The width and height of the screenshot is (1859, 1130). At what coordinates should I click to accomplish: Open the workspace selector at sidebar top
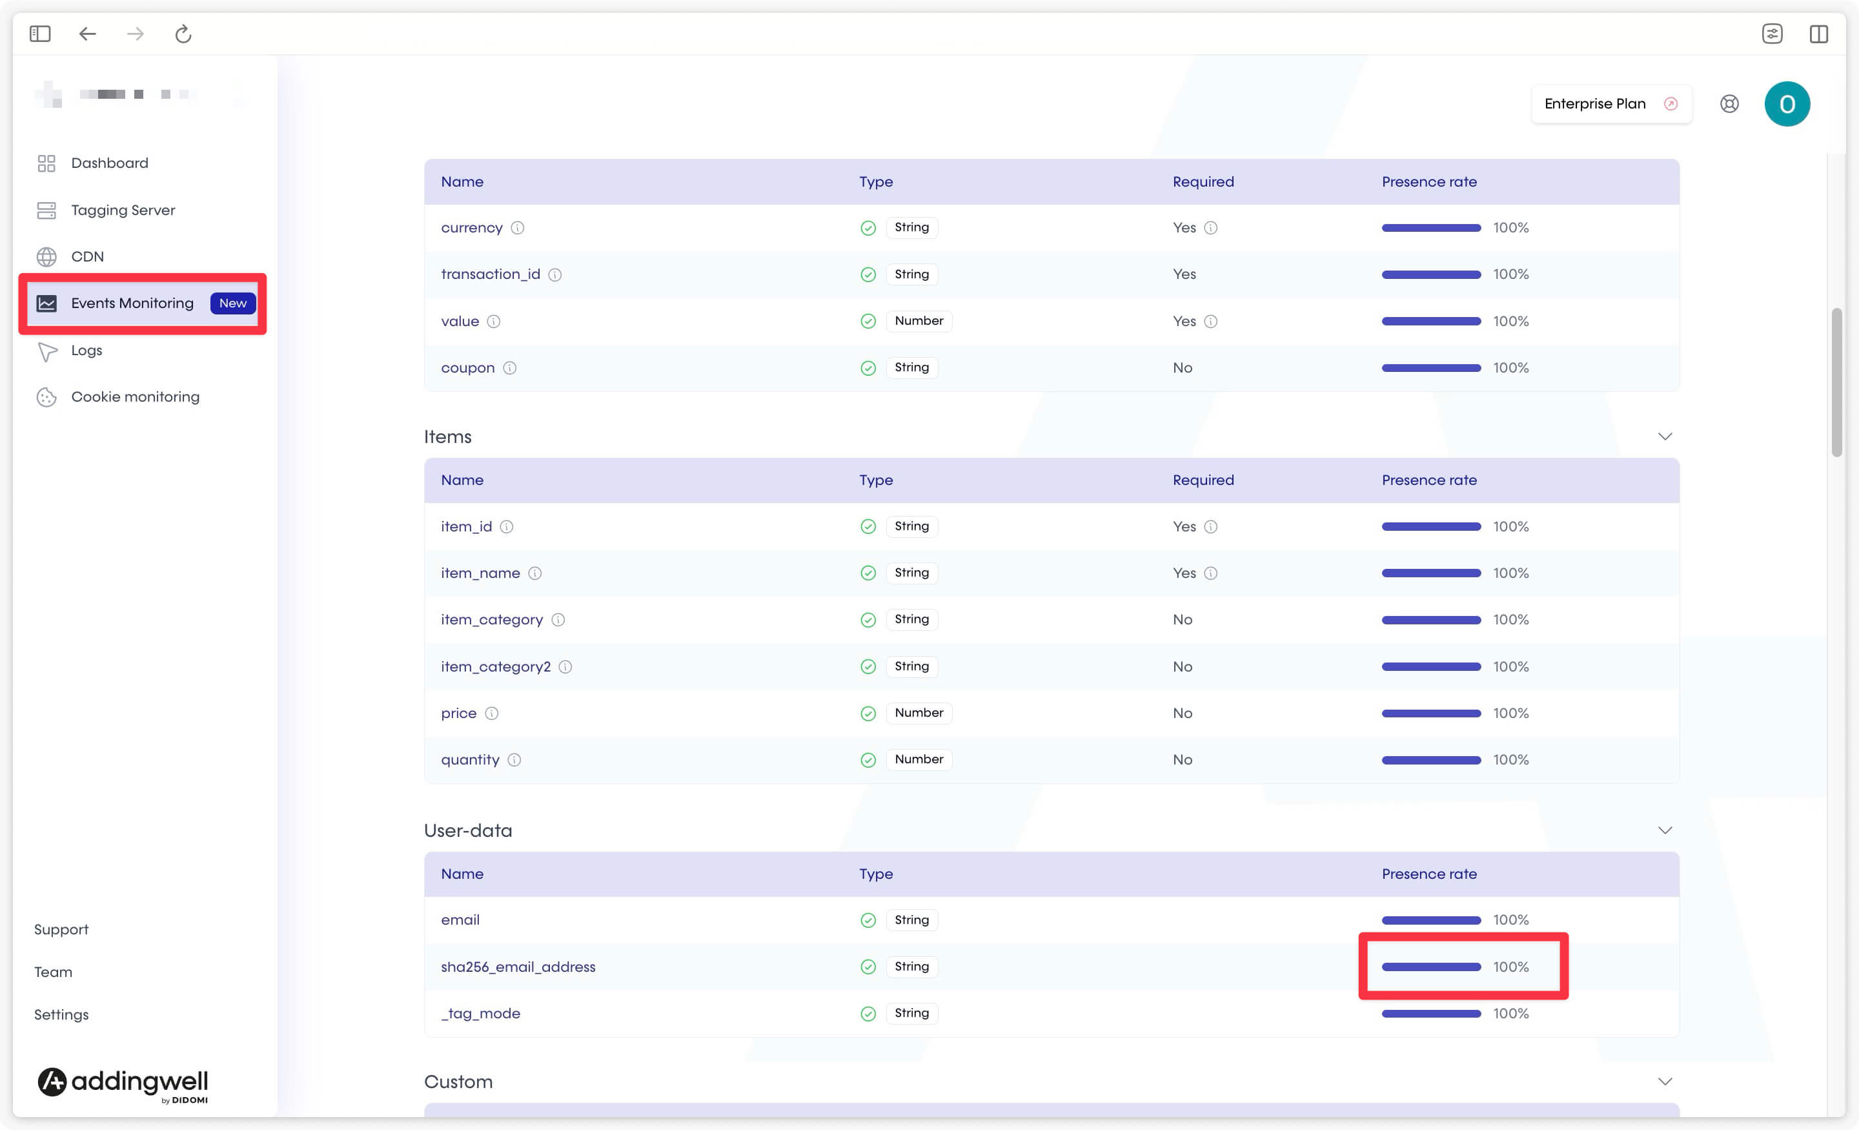(x=143, y=95)
